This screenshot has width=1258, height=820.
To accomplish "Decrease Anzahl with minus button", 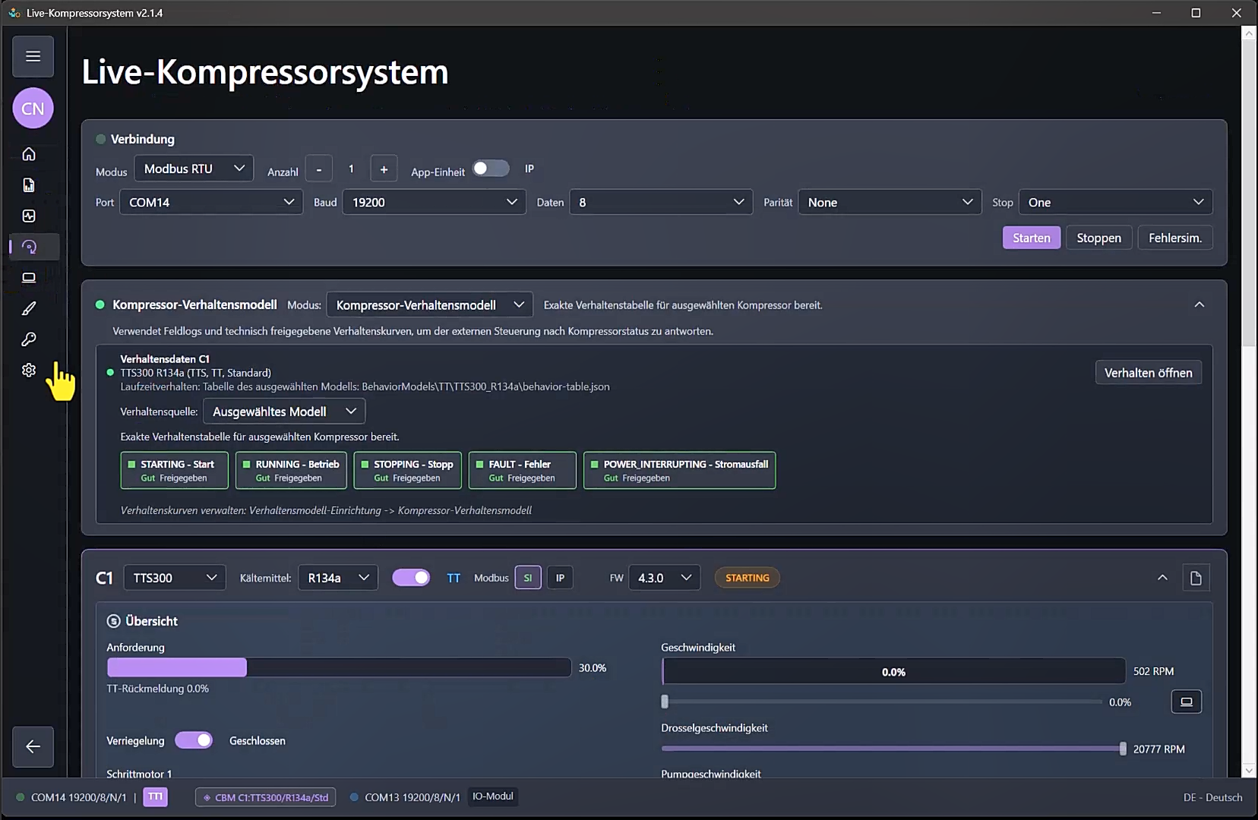I will tap(319, 169).
